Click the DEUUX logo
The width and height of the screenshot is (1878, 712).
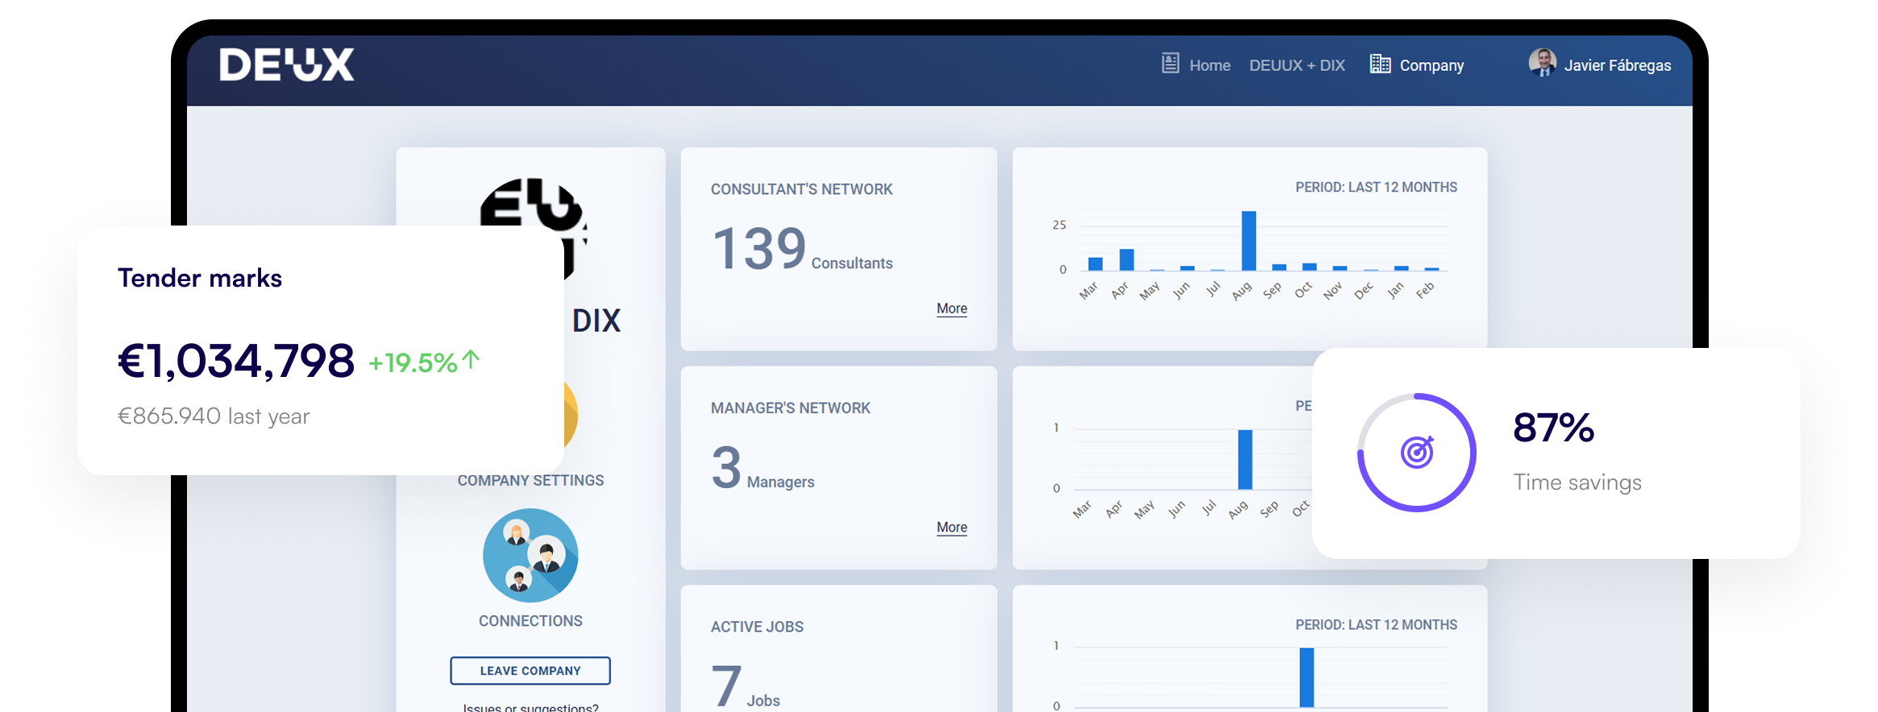(286, 64)
